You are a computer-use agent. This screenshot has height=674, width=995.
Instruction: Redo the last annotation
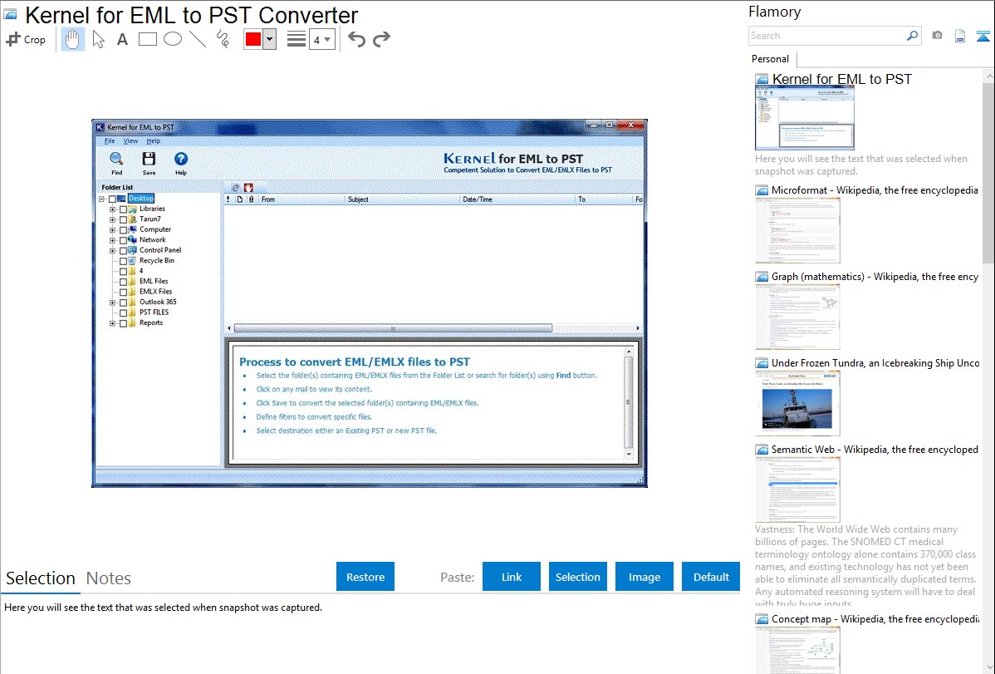381,39
